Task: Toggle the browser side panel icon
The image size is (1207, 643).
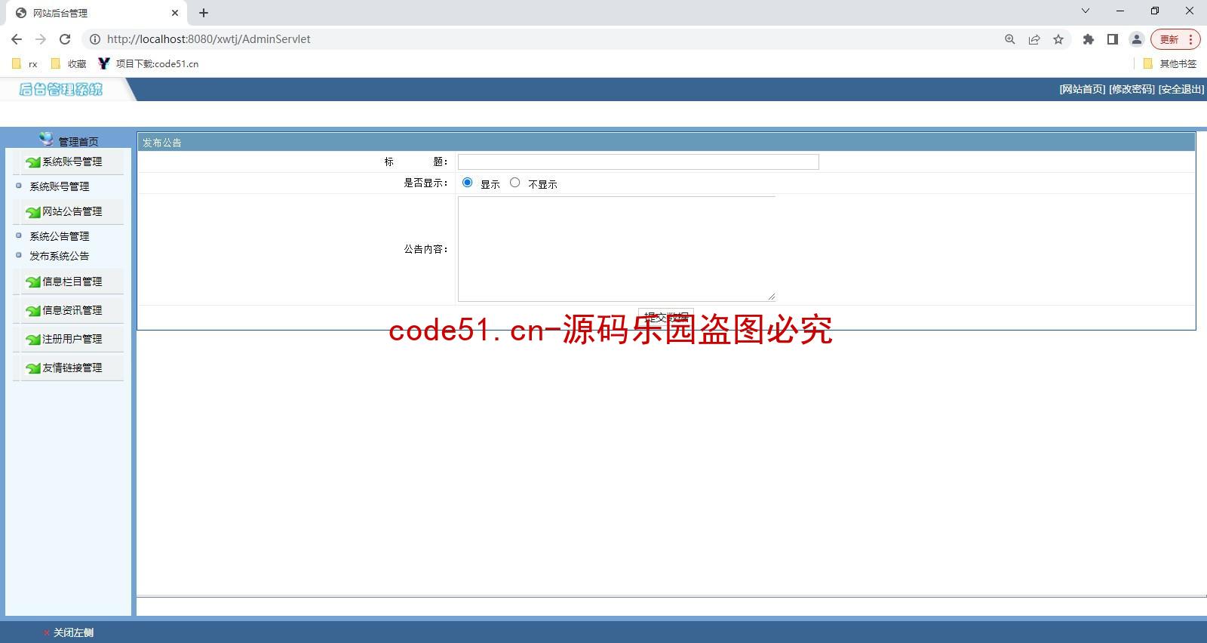Action: (1113, 39)
